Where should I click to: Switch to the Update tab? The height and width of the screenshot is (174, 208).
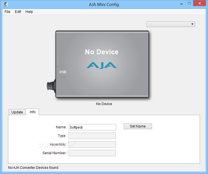(x=17, y=112)
